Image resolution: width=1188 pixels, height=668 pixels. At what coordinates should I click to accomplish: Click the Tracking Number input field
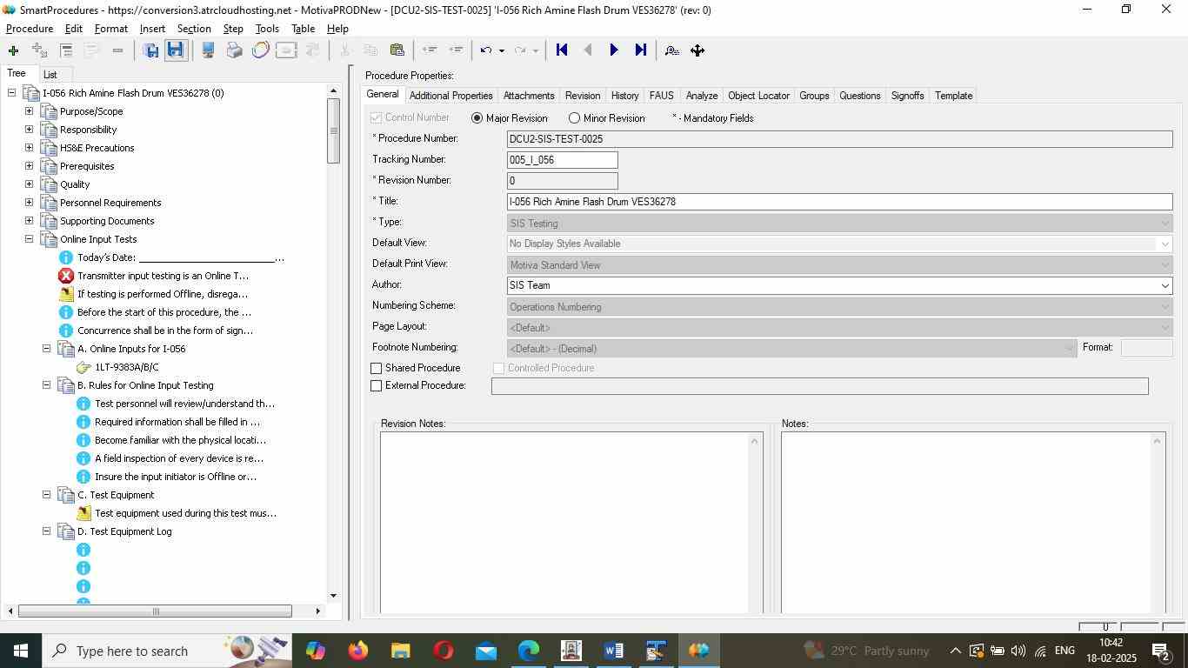point(562,160)
